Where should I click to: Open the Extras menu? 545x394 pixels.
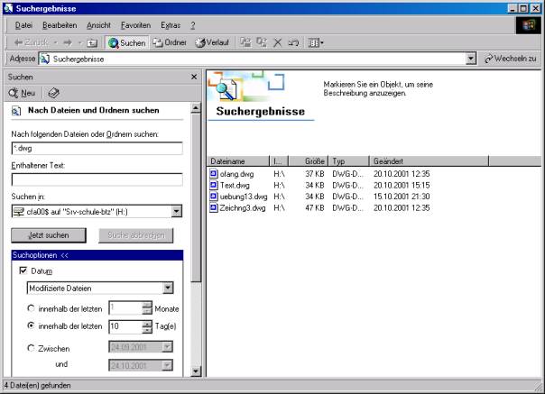pos(171,25)
